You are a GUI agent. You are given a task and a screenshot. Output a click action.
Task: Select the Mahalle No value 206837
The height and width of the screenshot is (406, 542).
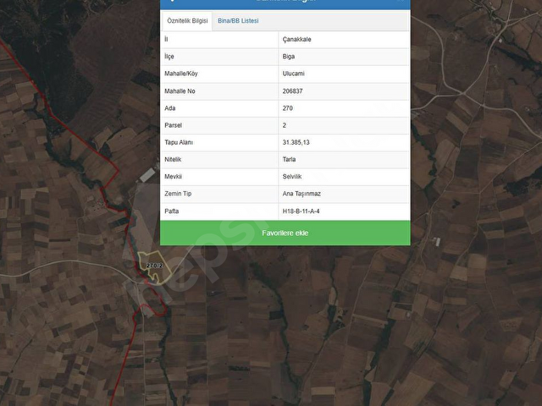[292, 91]
